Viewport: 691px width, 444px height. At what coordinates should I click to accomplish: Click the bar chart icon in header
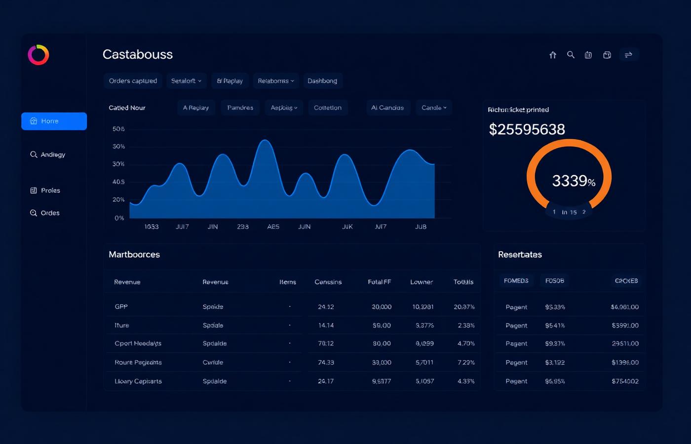coord(588,55)
